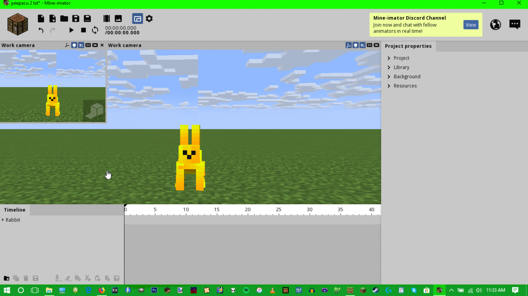528x296 pixels.
Task: Toggle lighting preview in the Work camera panel
Action: [74, 45]
